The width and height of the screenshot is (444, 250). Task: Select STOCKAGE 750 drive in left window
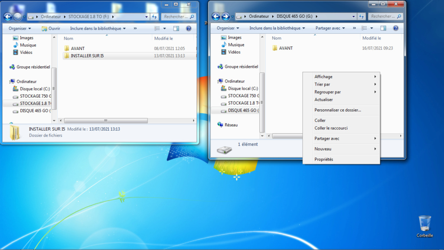tap(32, 96)
